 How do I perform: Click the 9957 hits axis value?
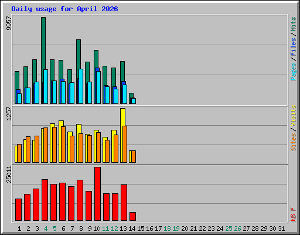pyautogui.click(x=9, y=23)
